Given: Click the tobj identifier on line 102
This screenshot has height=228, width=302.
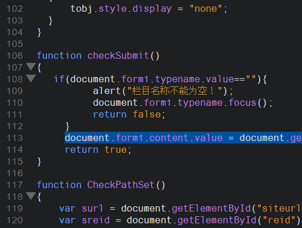Looking at the screenshot, I should pos(81,9).
